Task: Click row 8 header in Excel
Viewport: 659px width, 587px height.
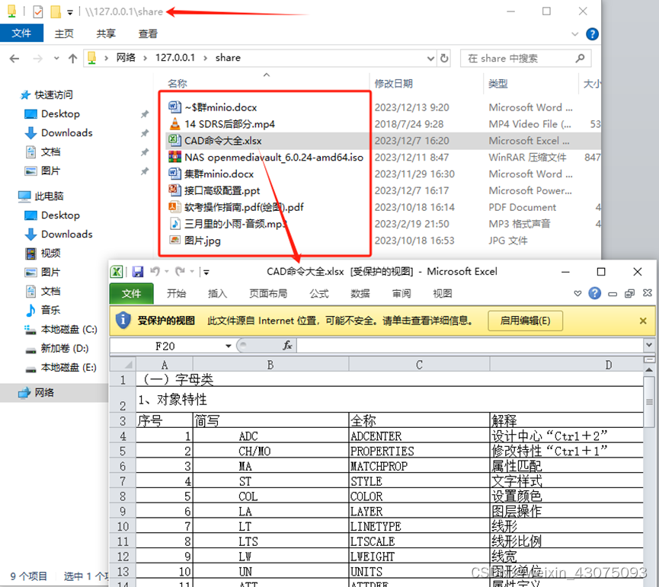Action: tap(123, 496)
